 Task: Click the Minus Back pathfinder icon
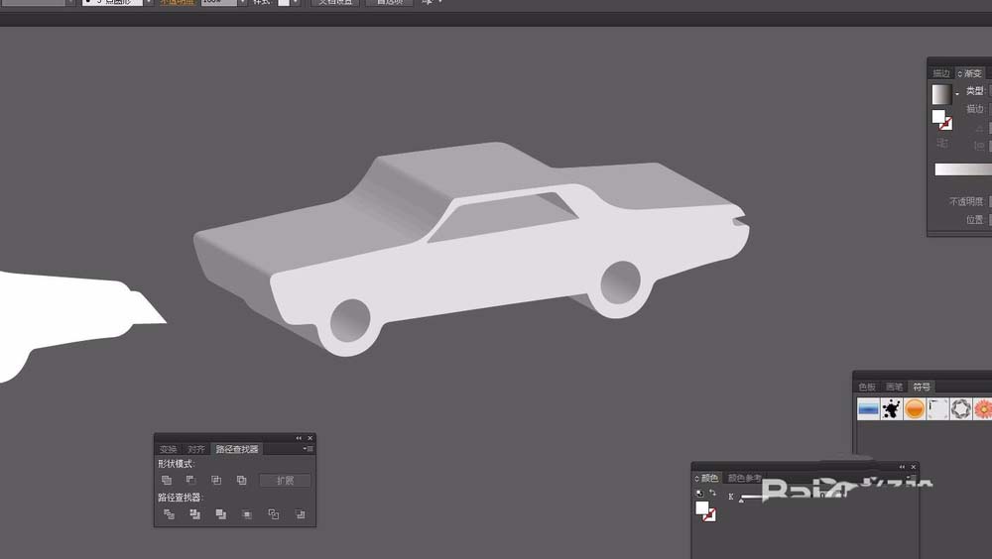[300, 514]
